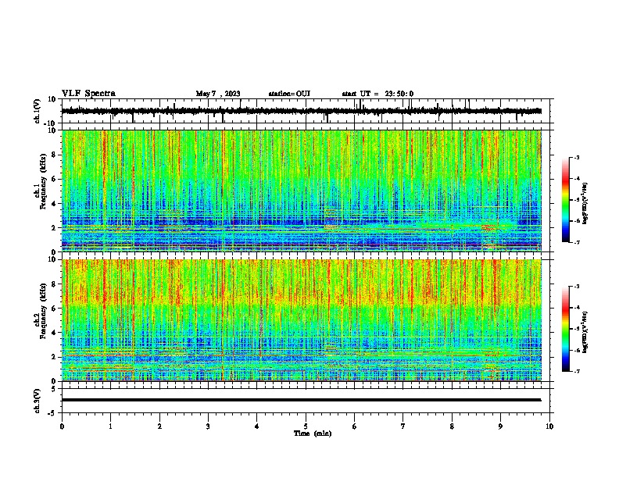
Task: Click the "VLF Spectra" plot title
Action: [88, 94]
